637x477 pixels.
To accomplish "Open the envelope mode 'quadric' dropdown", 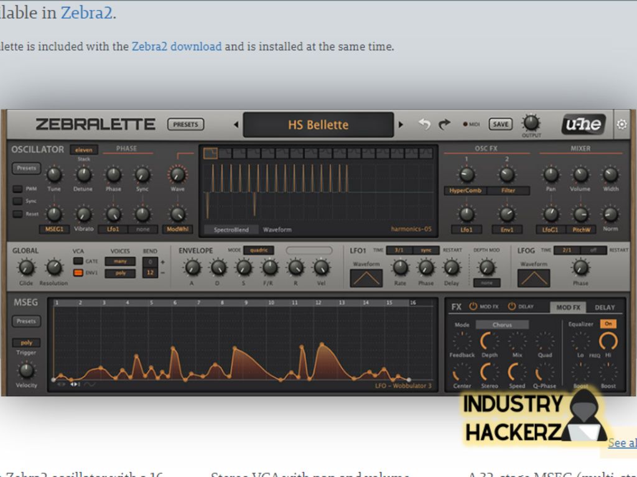I will coord(258,250).
